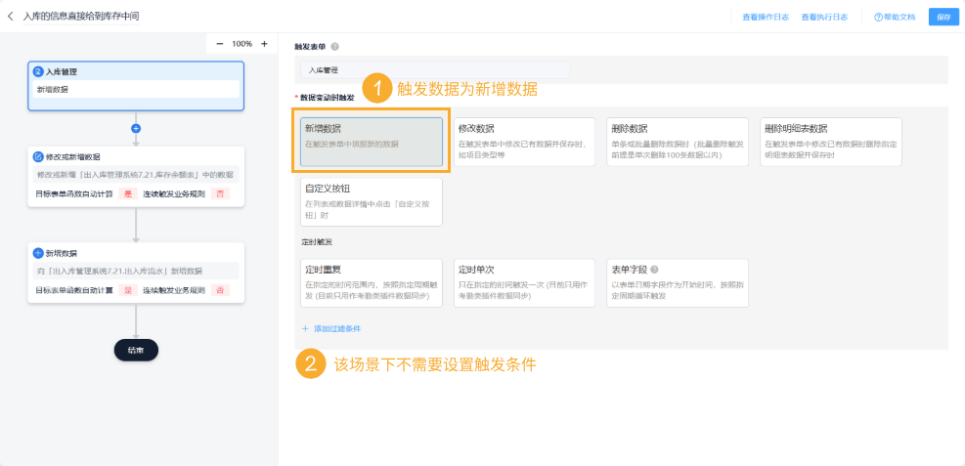Click the blue plus node connector under 入库管理

tap(136, 128)
